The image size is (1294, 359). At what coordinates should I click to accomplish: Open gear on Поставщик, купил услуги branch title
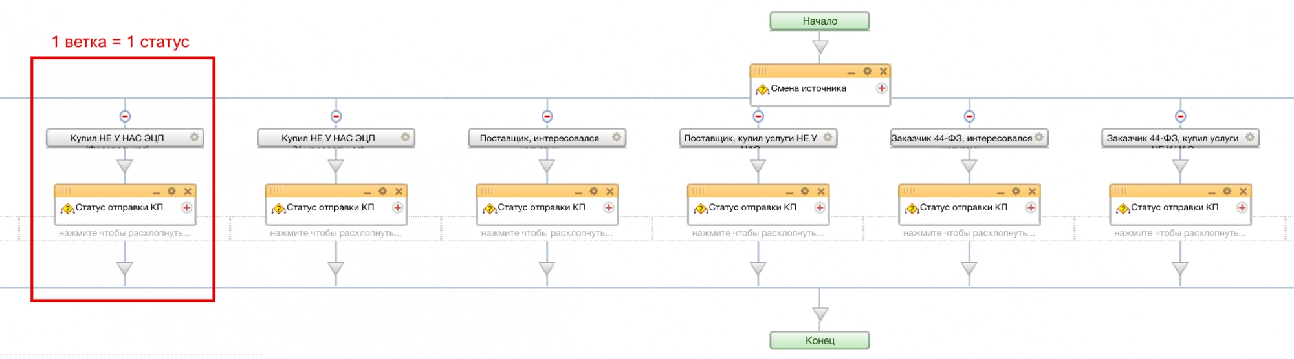pyautogui.click(x=828, y=138)
